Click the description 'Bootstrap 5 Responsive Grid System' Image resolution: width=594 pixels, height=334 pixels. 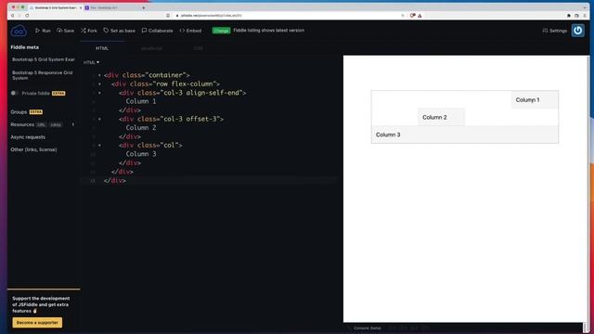click(43, 75)
